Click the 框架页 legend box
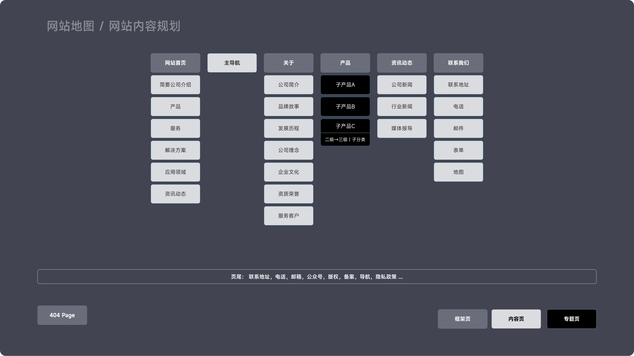This screenshot has height=356, width=634. [x=462, y=319]
